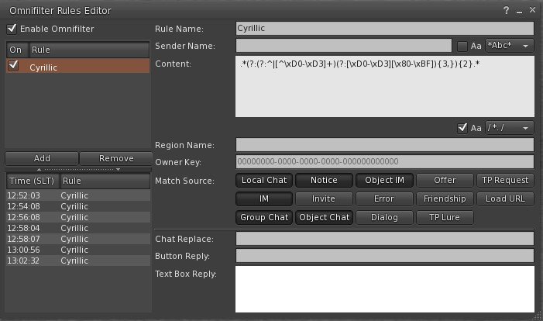Image resolution: width=543 pixels, height=321 pixels.
Task: Click into the Rule Name field
Action: click(x=385, y=29)
